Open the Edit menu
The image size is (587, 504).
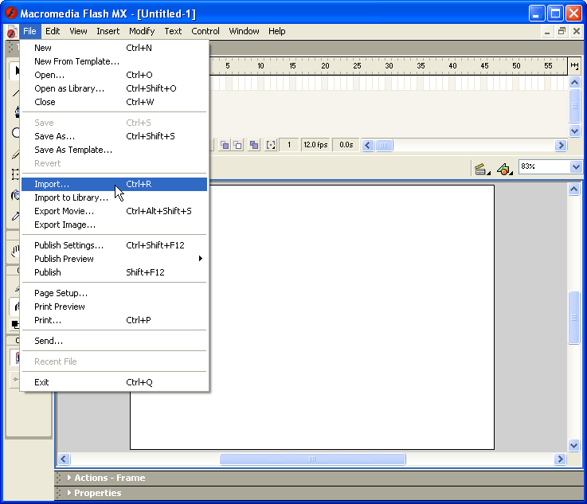(53, 31)
